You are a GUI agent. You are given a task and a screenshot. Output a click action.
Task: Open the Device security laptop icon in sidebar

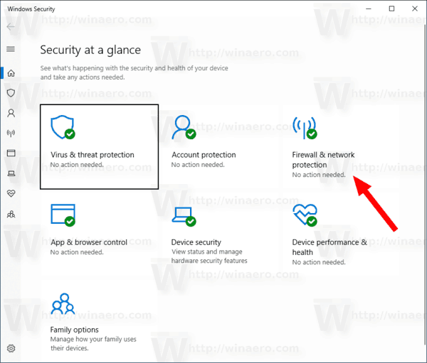tap(11, 173)
